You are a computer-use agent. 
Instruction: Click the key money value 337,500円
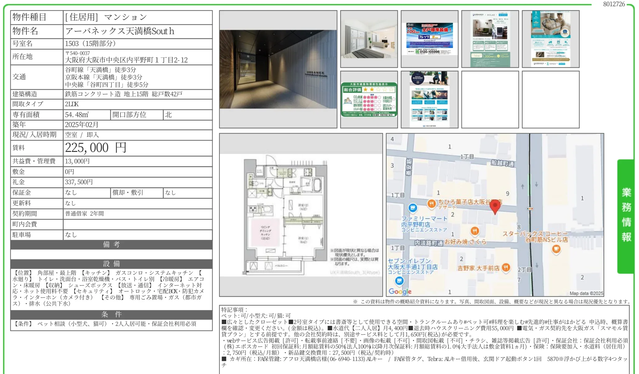[x=79, y=182]
